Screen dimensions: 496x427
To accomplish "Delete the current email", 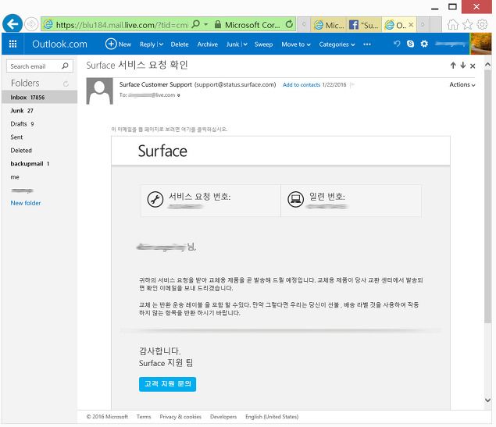I will (180, 44).
